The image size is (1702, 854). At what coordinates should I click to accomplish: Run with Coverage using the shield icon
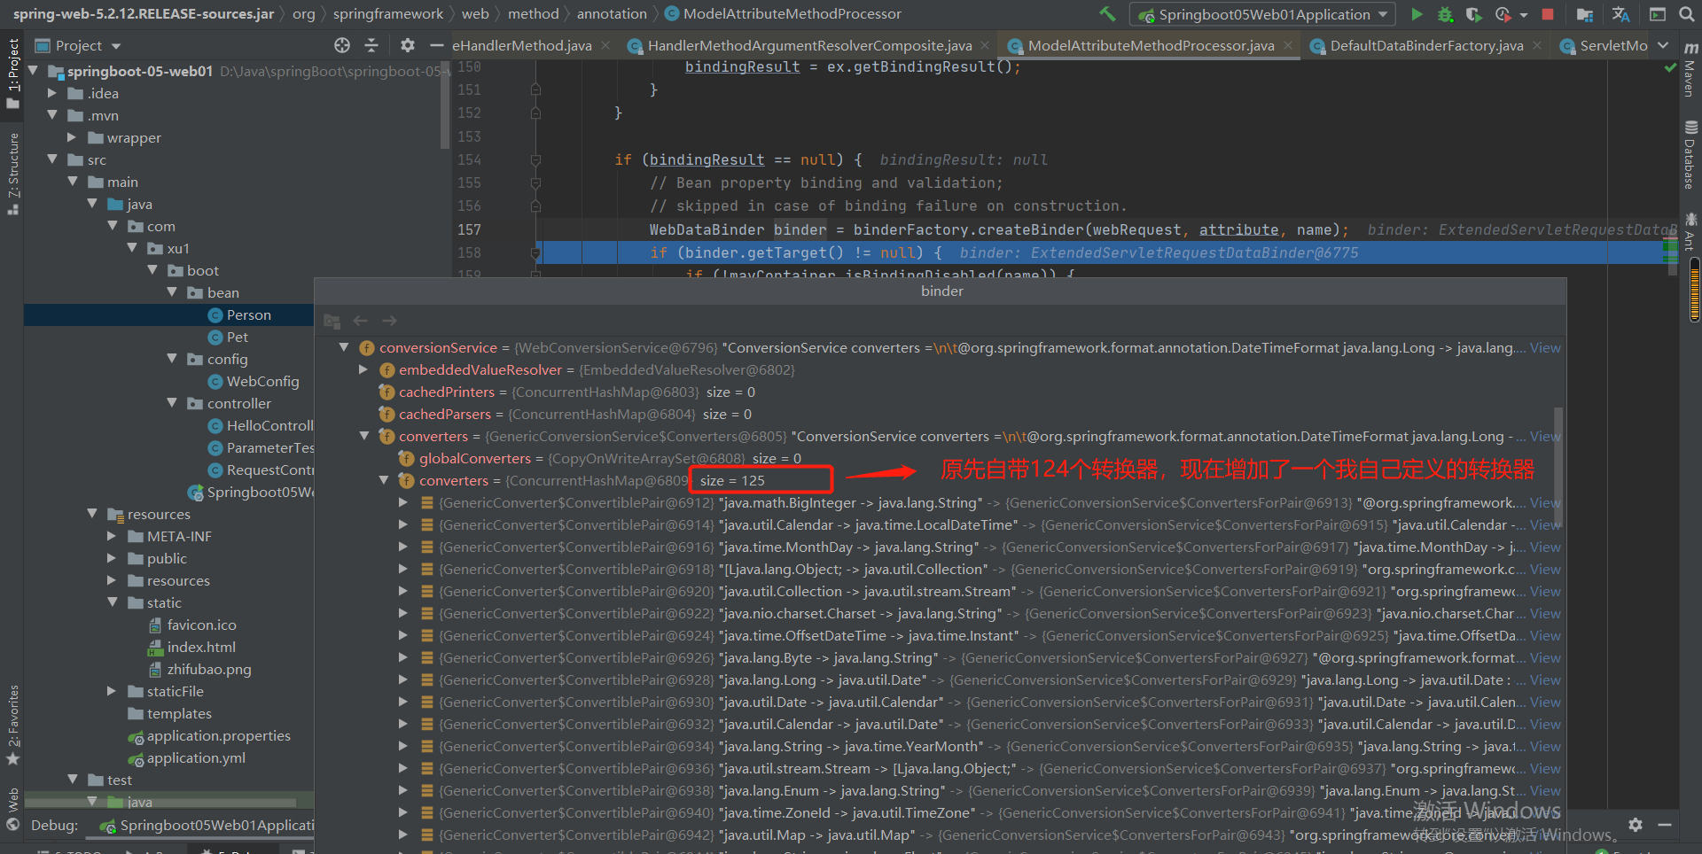(1473, 14)
